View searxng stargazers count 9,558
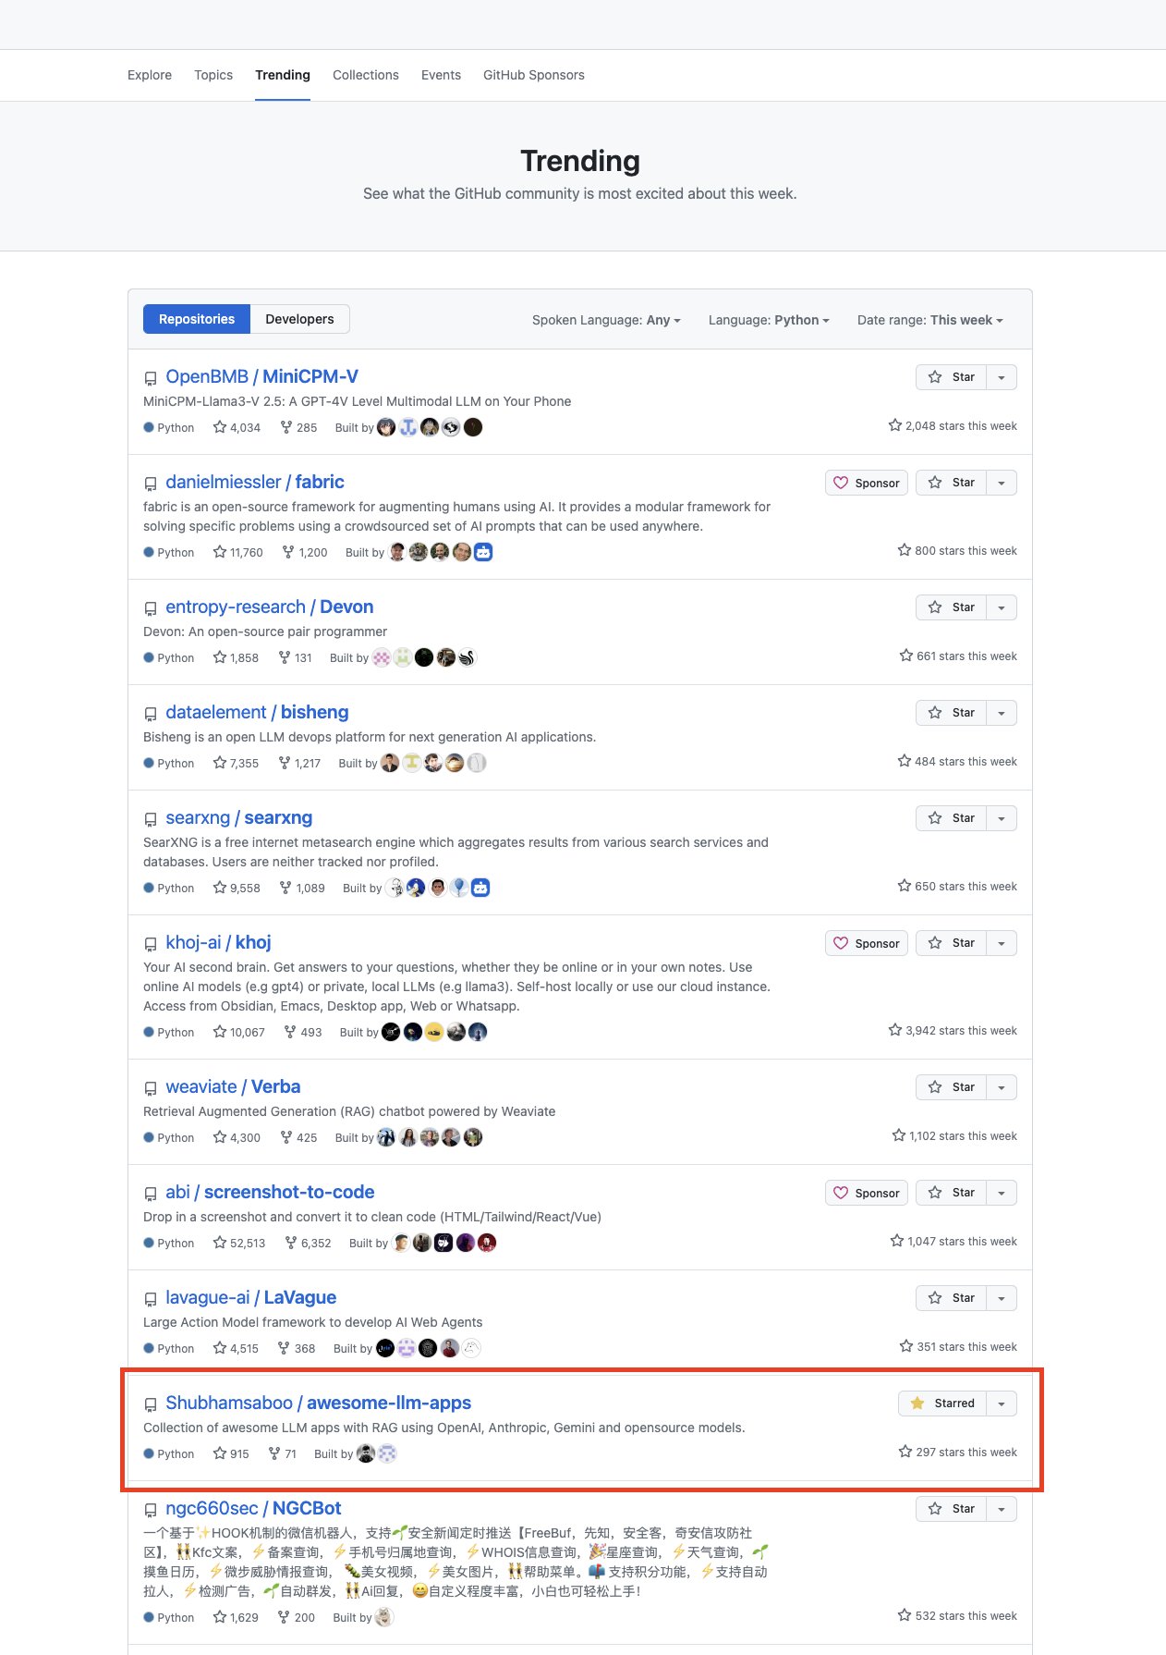The width and height of the screenshot is (1166, 1655). point(237,888)
